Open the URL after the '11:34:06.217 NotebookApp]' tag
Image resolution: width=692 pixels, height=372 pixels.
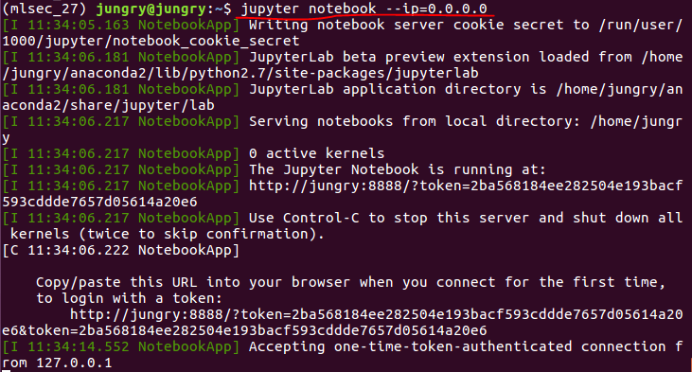pos(466,186)
